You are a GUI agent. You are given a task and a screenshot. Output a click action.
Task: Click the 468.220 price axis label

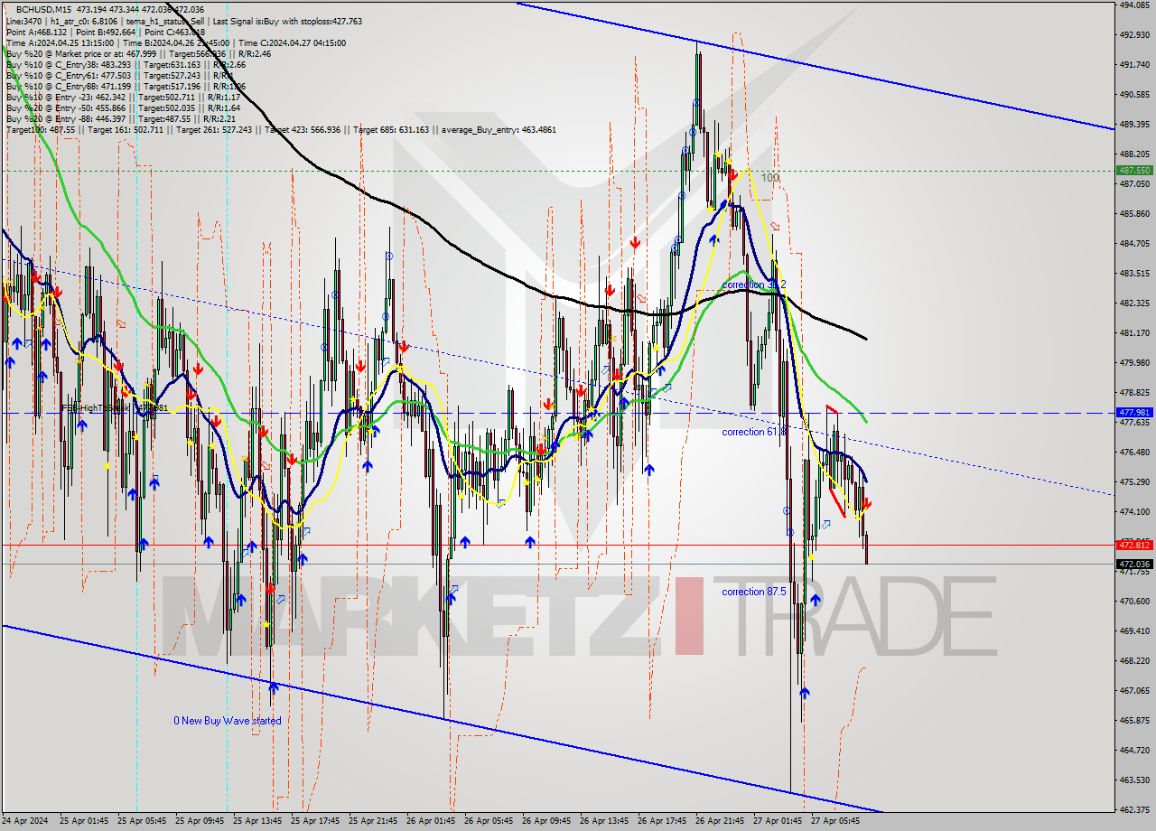point(1135,661)
